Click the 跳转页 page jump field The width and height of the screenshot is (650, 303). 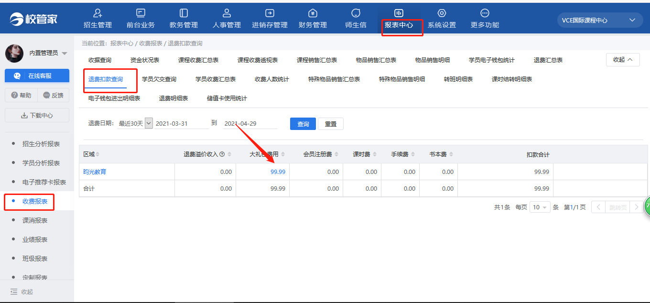tap(617, 207)
